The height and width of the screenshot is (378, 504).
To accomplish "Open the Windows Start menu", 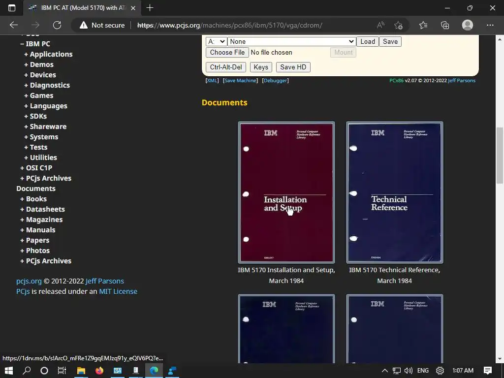I will click(x=9, y=371).
